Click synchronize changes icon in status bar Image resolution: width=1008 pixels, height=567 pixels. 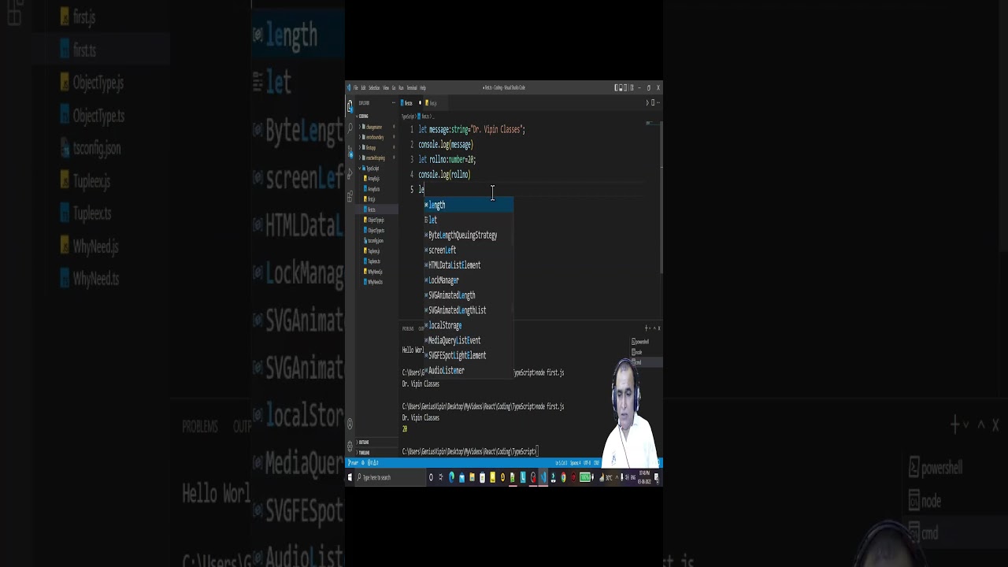point(363,463)
